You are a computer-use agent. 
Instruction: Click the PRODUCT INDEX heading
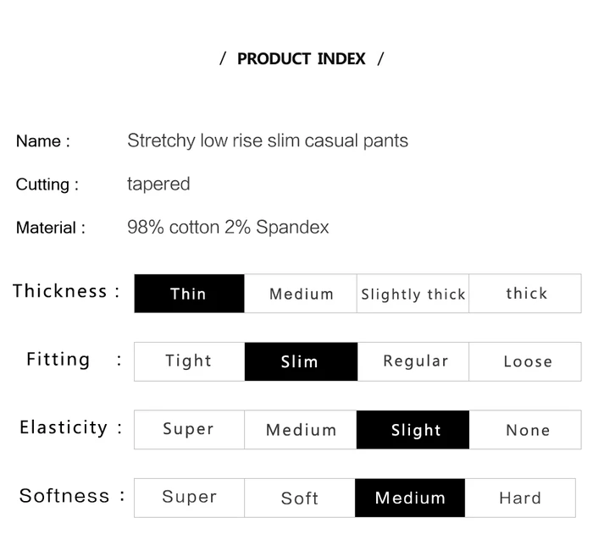[x=302, y=59]
